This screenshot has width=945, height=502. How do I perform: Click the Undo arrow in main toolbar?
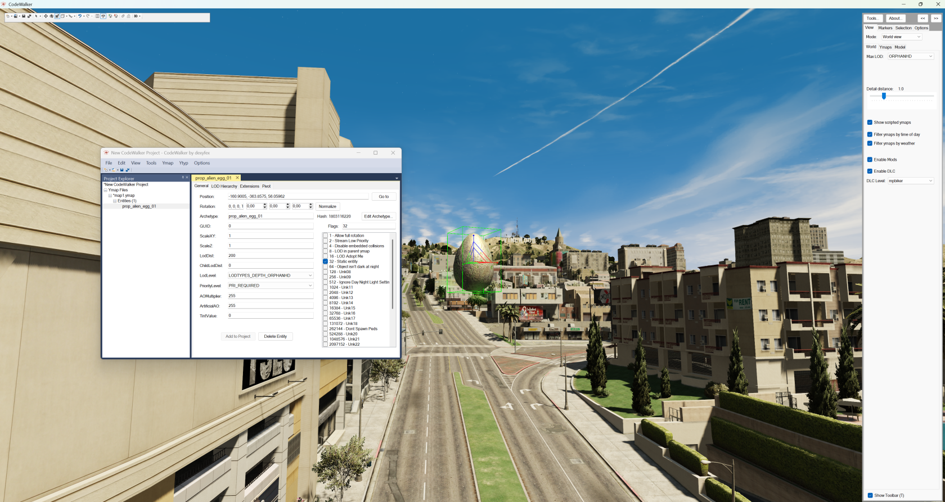coord(79,16)
